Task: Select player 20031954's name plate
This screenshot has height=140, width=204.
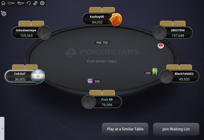Action: [173, 33]
